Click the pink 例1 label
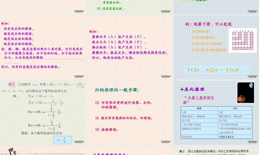Viewport: 259px width, 155px height. tap(11, 84)
